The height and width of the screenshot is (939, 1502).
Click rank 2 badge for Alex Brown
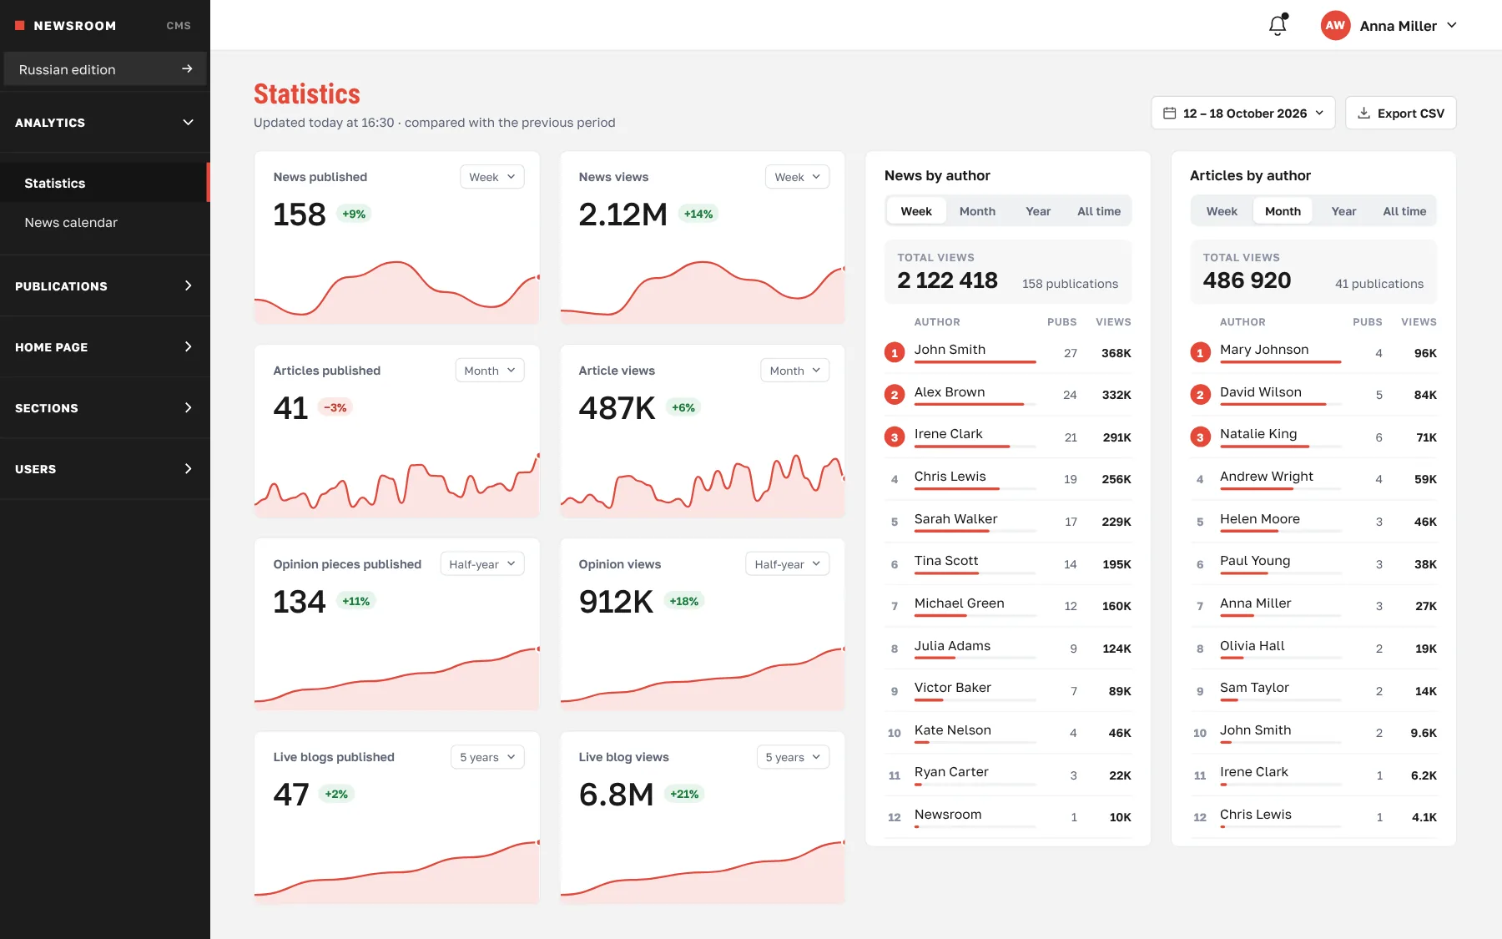(x=895, y=395)
